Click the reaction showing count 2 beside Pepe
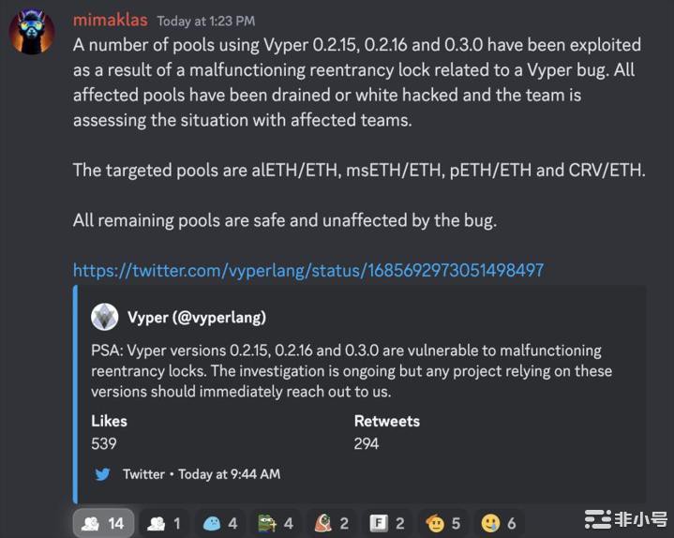Viewport: 674px width, 538px height. click(332, 523)
